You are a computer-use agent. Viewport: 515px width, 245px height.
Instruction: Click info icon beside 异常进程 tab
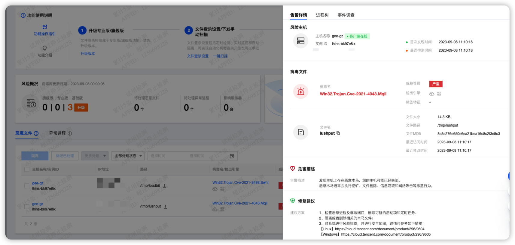[70, 133]
